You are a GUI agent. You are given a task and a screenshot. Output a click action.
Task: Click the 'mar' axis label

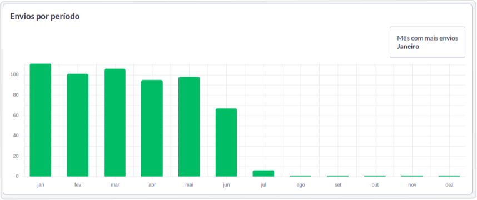115,185
